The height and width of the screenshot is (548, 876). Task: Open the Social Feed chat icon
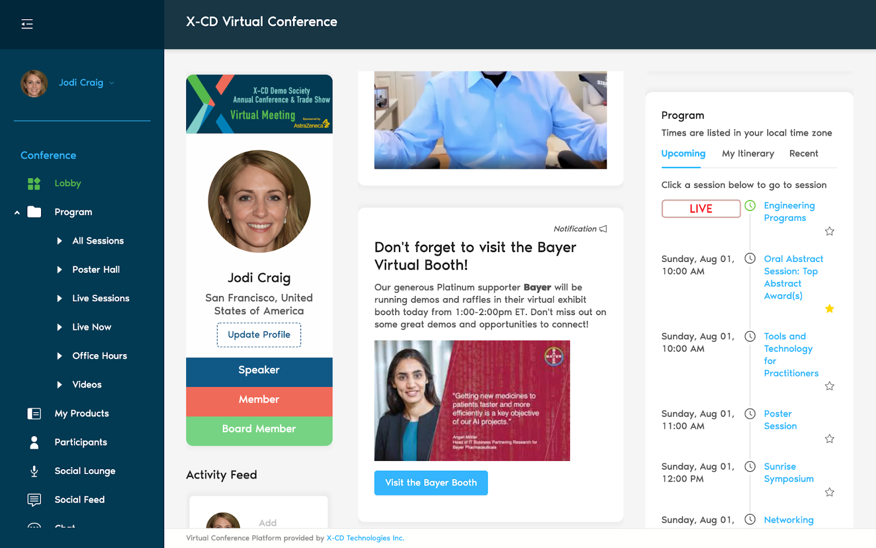pyautogui.click(x=34, y=500)
